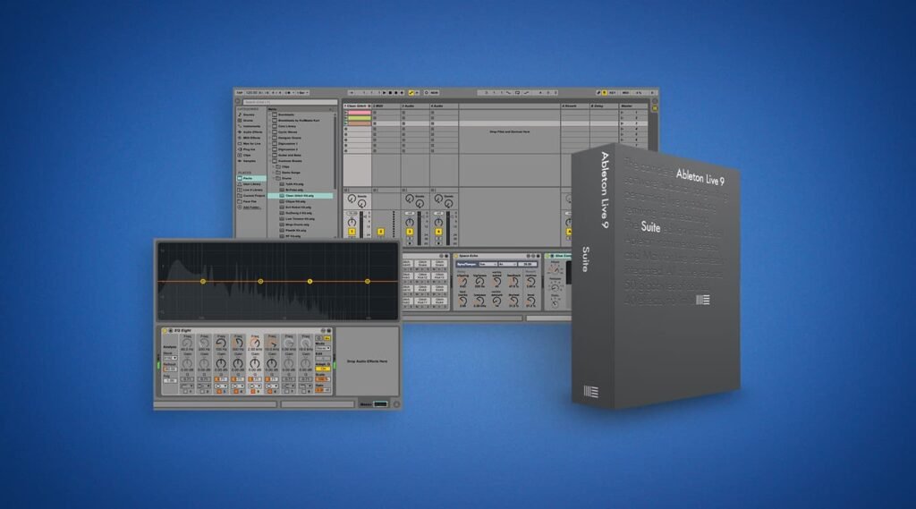Launch the orange clip in track 1
This screenshot has width=916, height=509.
[346, 123]
